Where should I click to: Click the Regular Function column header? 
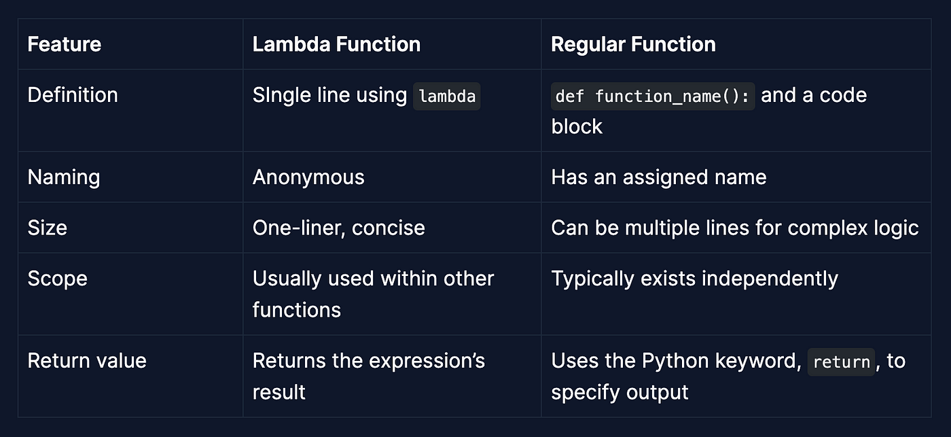[633, 44]
